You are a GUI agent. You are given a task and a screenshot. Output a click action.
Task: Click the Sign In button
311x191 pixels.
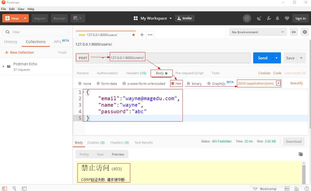tap(300, 18)
